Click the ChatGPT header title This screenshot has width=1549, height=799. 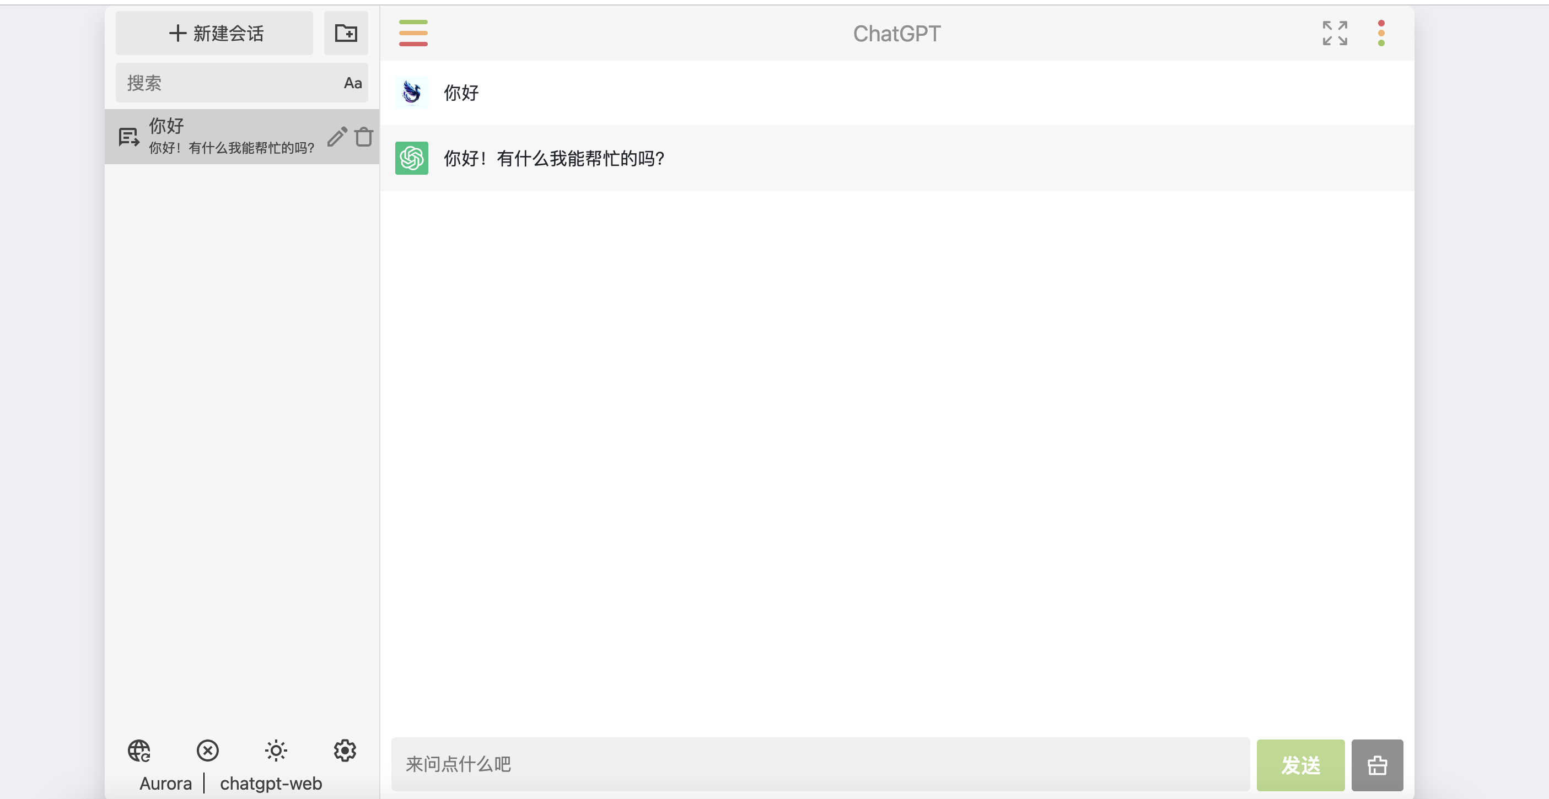pos(896,34)
